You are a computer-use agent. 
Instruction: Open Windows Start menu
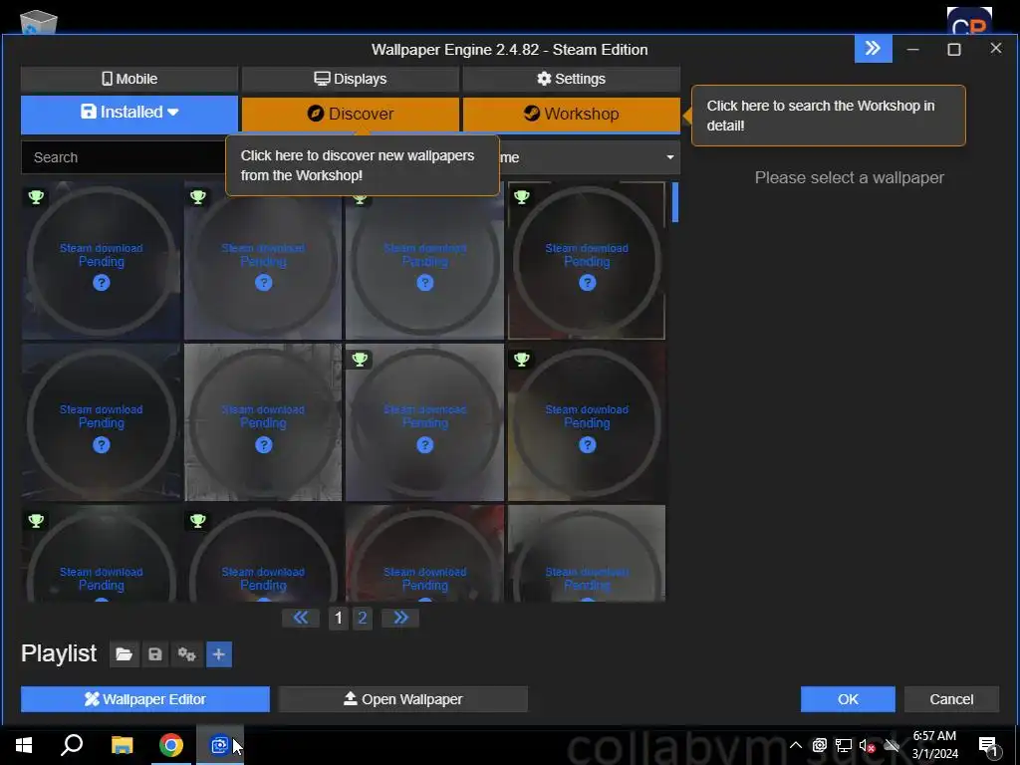point(24,745)
